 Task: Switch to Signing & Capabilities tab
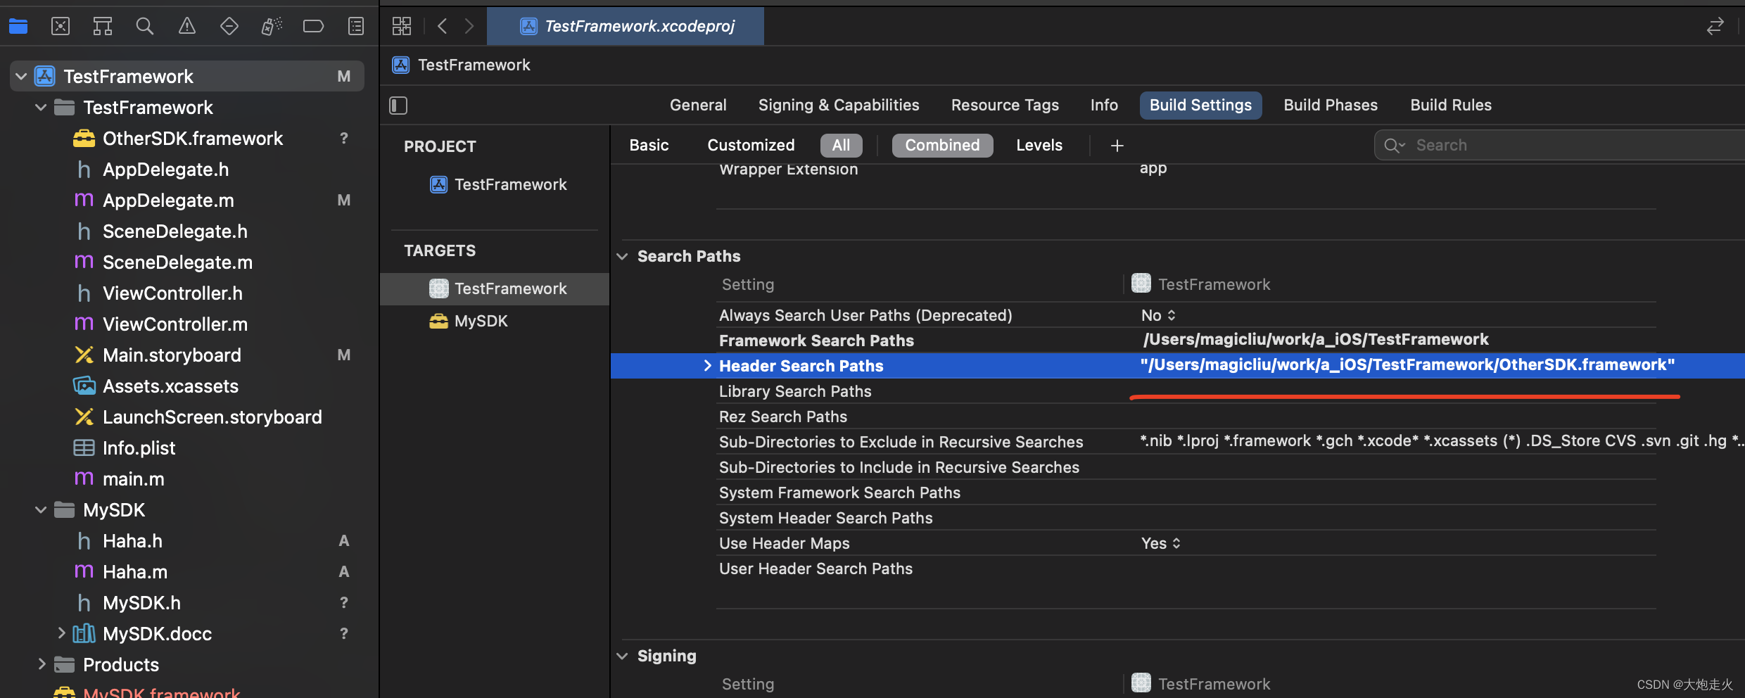tap(839, 106)
